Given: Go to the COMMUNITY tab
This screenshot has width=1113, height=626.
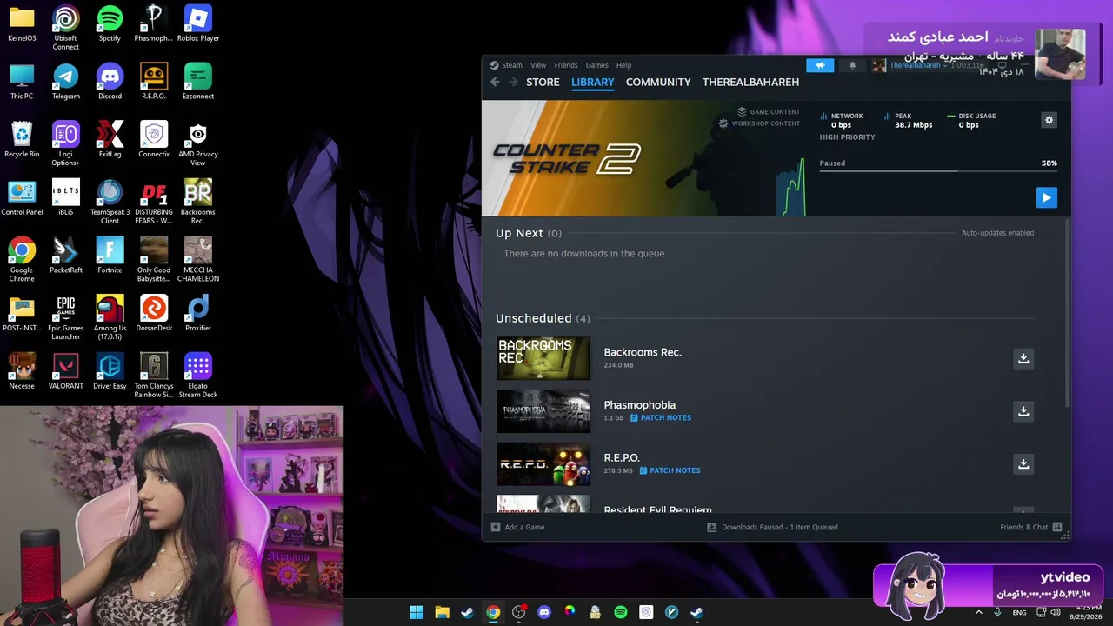Looking at the screenshot, I should pyautogui.click(x=658, y=82).
